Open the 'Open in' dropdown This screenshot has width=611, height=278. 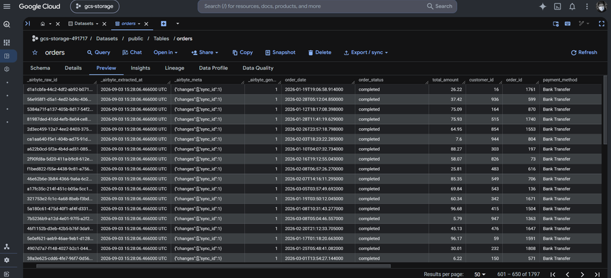click(165, 52)
